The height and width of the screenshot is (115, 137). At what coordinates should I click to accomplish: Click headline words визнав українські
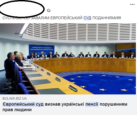pos(65,104)
